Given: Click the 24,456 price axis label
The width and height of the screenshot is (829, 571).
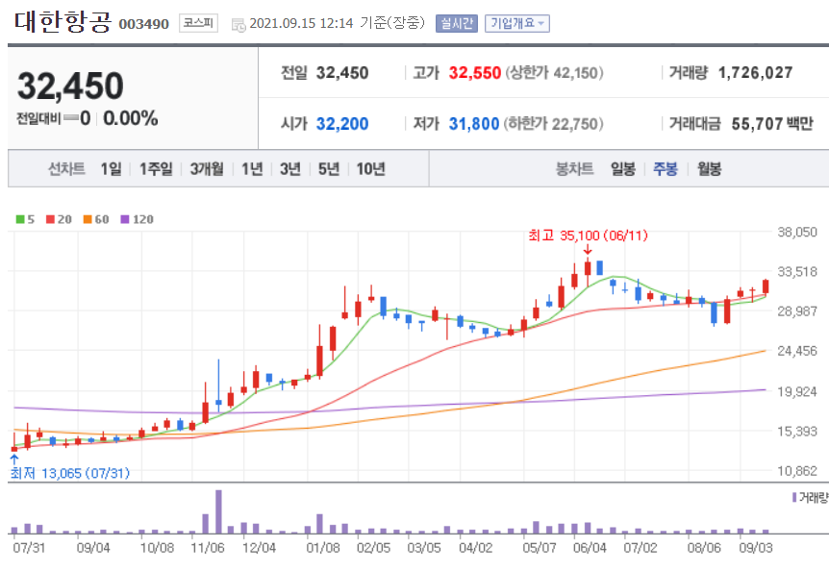Looking at the screenshot, I should [796, 351].
